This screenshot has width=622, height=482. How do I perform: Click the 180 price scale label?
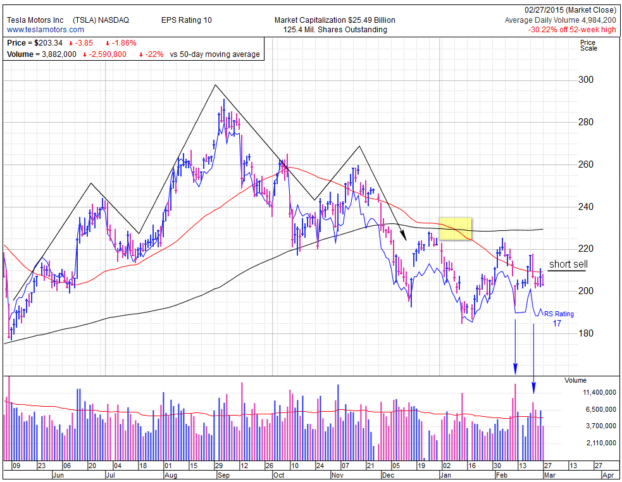(586, 333)
